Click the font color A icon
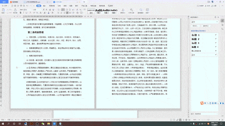This screenshot has height=126, width=225. coord(49,13)
